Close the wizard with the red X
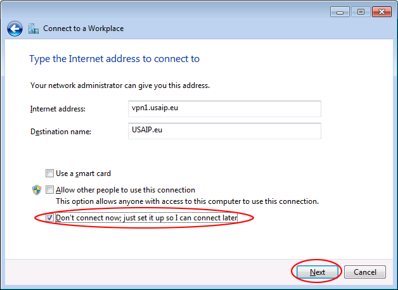398x290 pixels. coord(382,11)
